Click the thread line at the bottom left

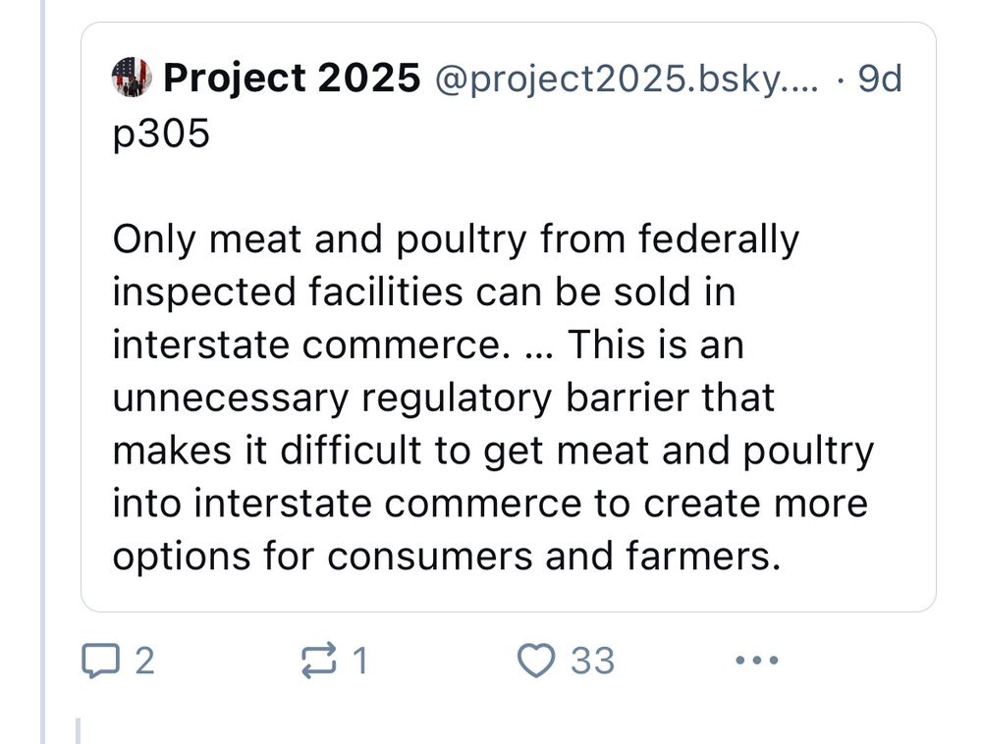pyautogui.click(x=80, y=724)
